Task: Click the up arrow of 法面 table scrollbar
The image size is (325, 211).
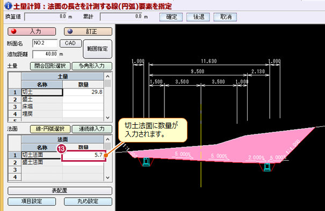Action: click(107, 139)
